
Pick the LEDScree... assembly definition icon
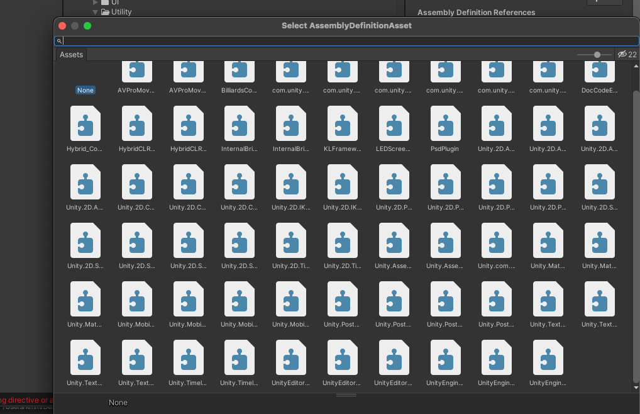(394, 124)
